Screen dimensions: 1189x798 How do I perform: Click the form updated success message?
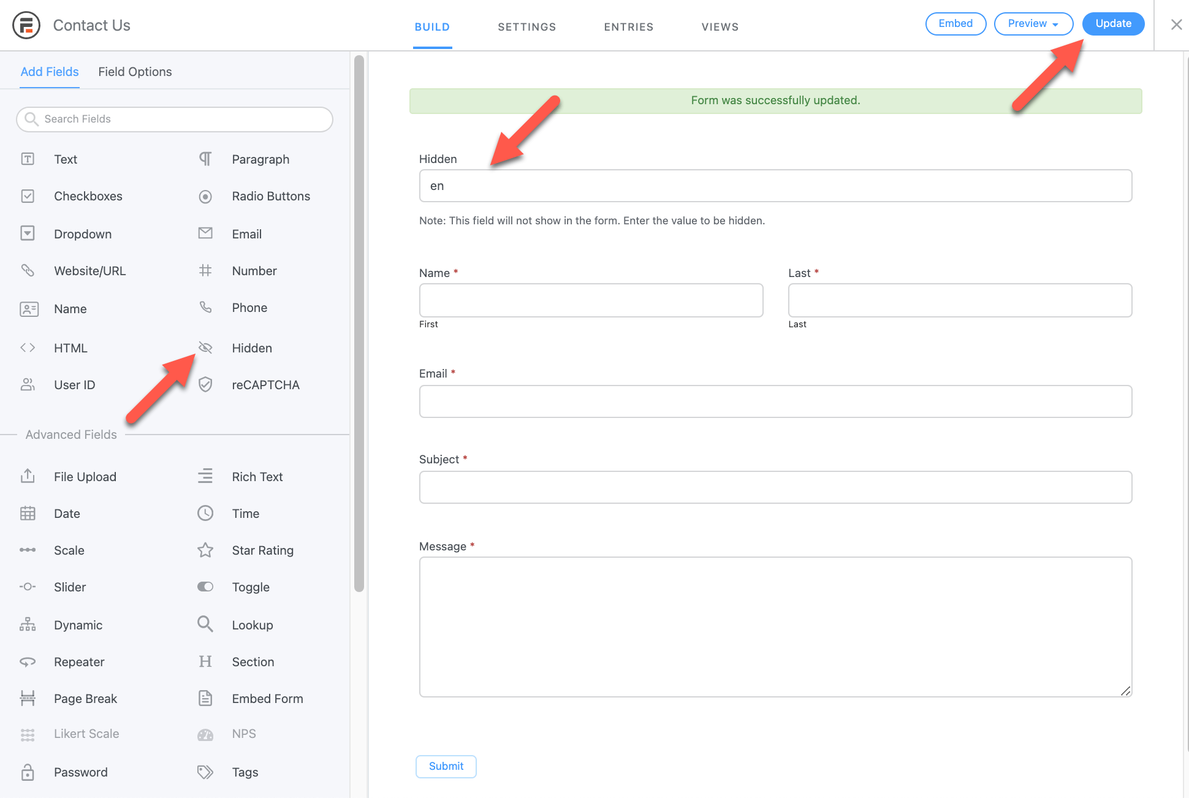(x=775, y=101)
